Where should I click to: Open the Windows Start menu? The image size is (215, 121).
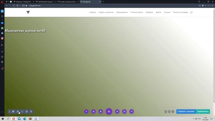[x=3, y=119]
